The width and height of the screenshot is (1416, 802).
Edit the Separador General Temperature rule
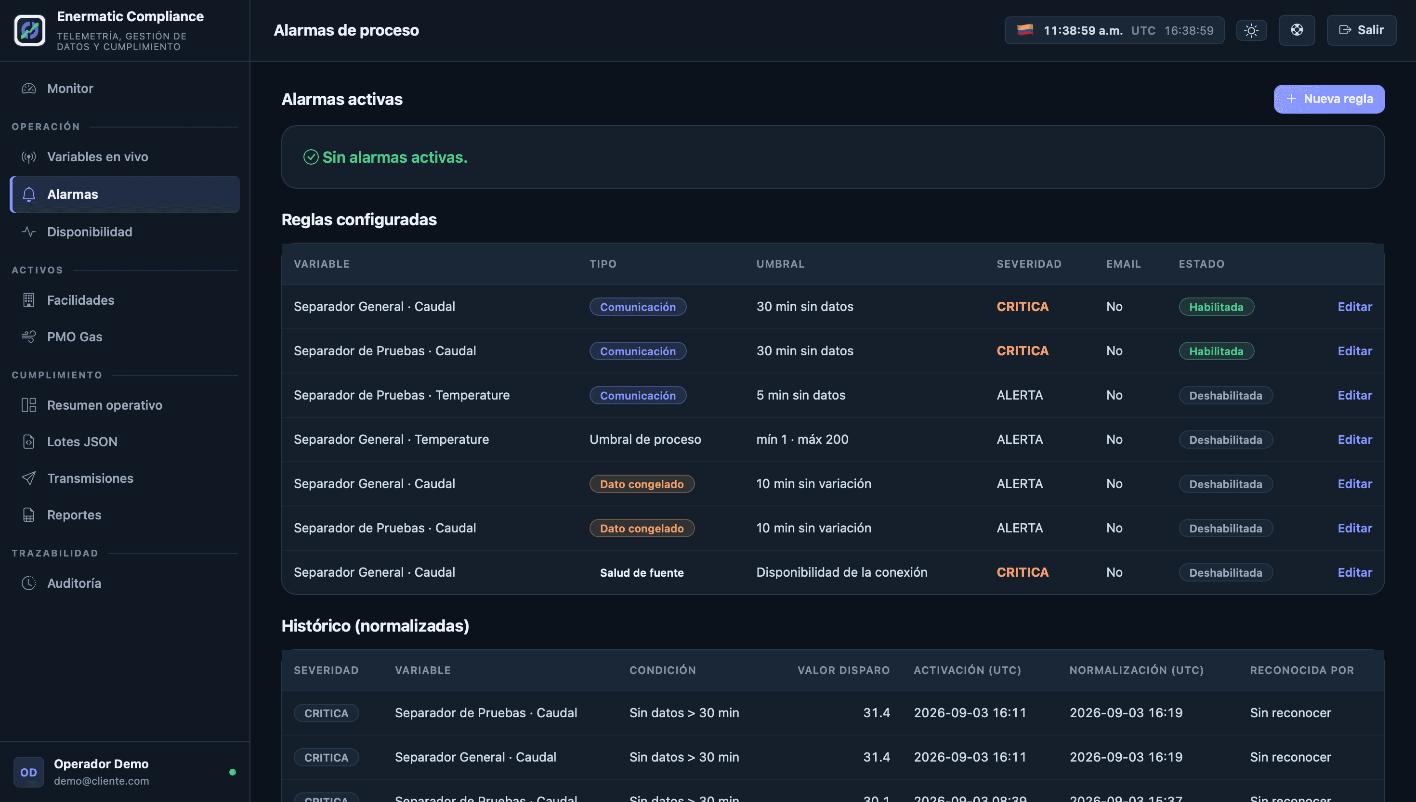[x=1355, y=440]
